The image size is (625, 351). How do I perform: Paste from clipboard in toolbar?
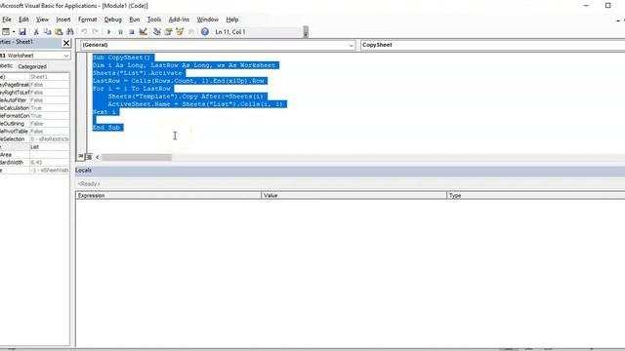pyautogui.click(x=59, y=32)
